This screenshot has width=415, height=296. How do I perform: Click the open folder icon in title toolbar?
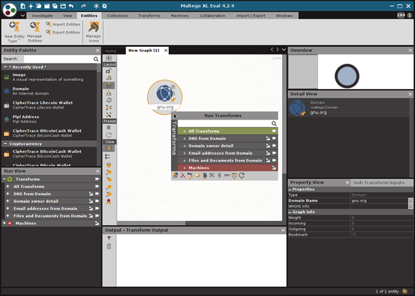click(x=39, y=6)
